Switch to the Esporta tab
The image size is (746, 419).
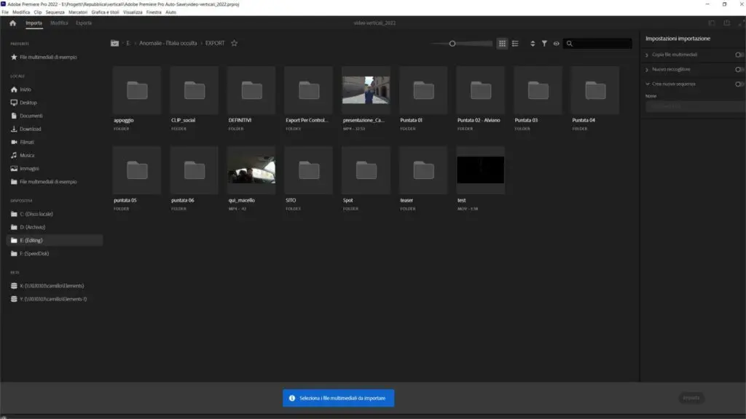tap(84, 23)
